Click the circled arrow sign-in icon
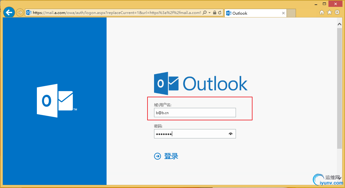 coord(157,156)
